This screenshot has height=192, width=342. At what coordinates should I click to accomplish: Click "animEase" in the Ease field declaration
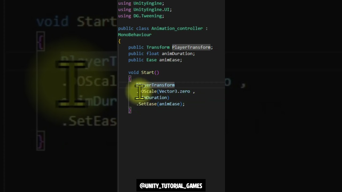(x=169, y=60)
